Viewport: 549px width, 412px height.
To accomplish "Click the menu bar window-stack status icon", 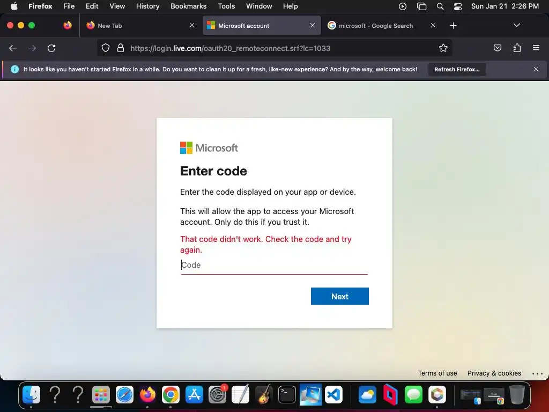I will 421,6.
